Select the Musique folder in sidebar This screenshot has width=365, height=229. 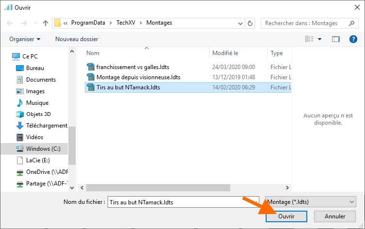(x=37, y=103)
